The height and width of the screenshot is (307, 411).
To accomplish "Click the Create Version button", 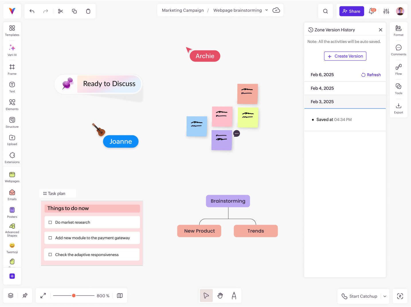I will click(x=345, y=56).
